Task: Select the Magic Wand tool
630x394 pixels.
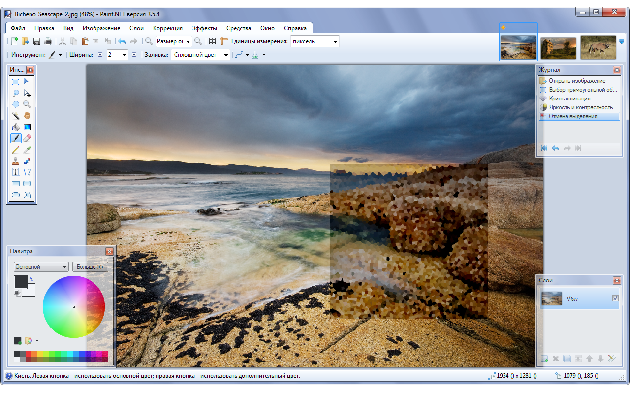Action: 16,115
